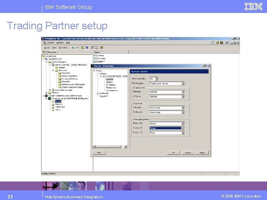Click the green Back arrow in toolbar
Image resolution: width=267 pixels, height=200 pixels.
pos(73,48)
